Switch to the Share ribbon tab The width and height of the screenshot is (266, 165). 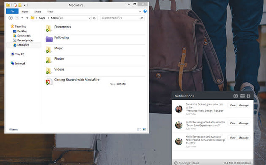point(38,11)
